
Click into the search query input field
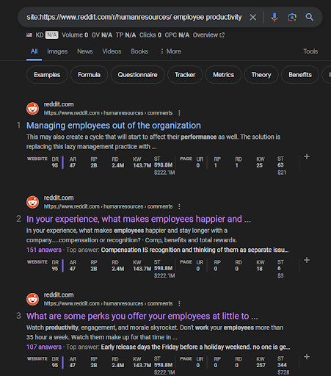tap(134, 17)
